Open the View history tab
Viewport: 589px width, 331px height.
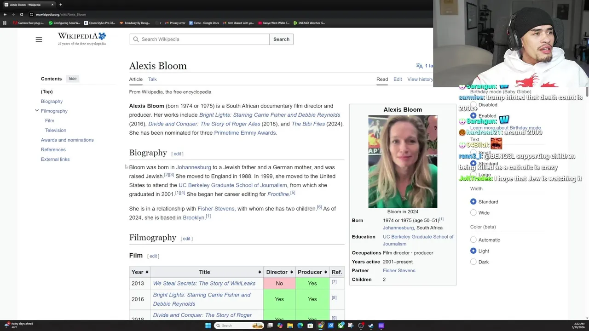(x=420, y=80)
